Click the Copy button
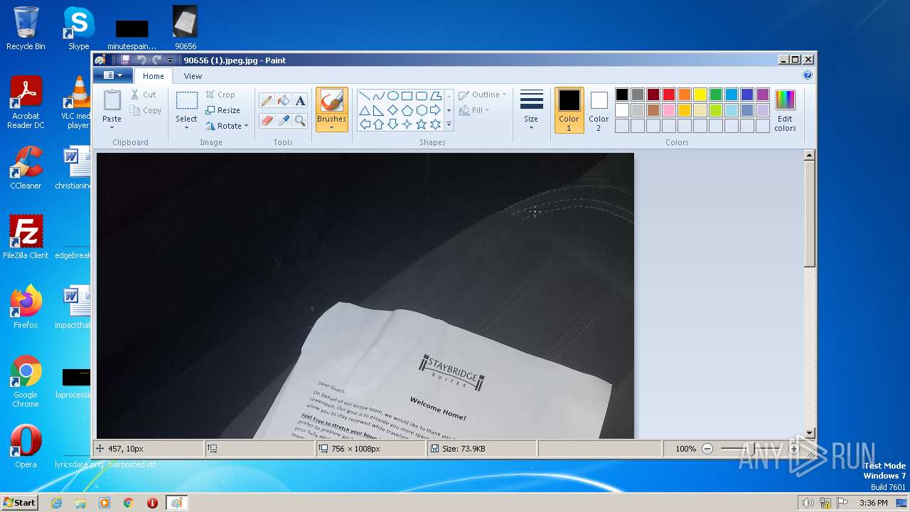Viewport: 910px width, 512px height. (x=146, y=110)
